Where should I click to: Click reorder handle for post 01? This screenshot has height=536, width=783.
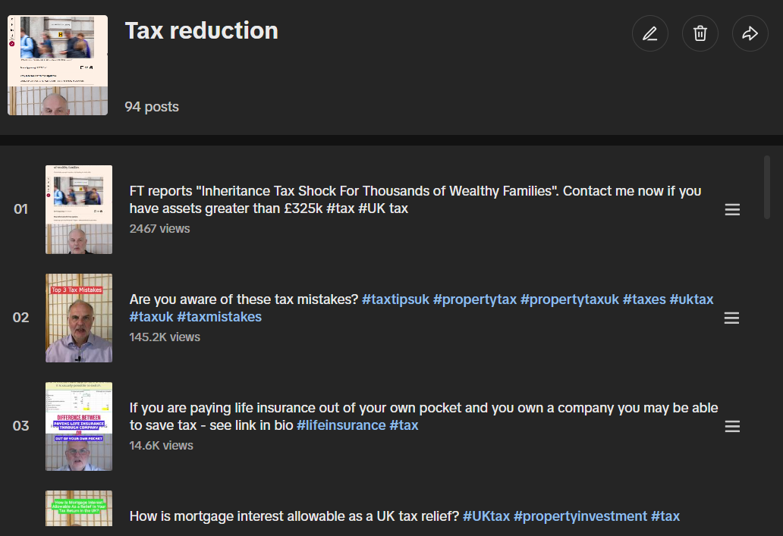732,209
